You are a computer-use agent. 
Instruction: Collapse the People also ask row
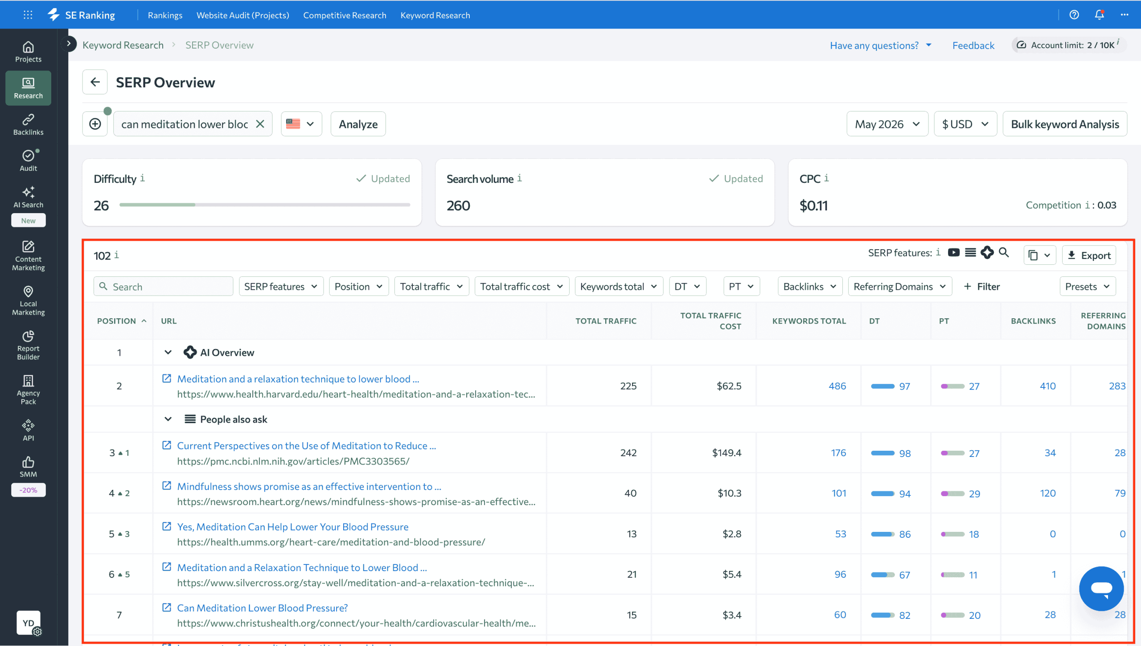click(168, 419)
